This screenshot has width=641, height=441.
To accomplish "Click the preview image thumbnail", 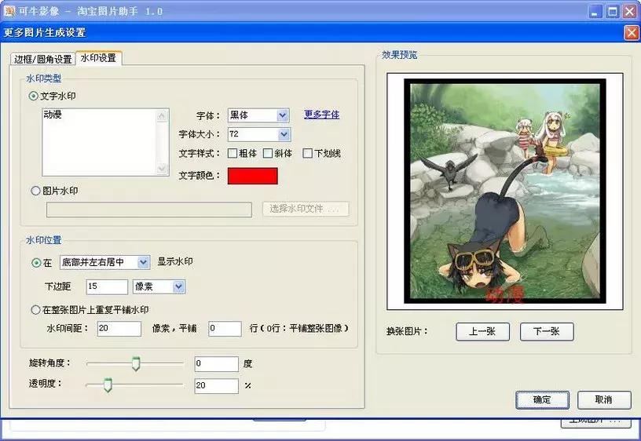I will 505,191.
